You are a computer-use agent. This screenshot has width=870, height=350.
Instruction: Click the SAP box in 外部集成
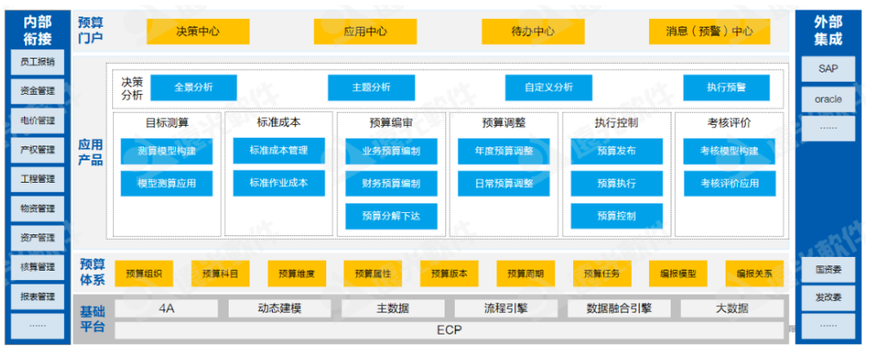coord(828,68)
